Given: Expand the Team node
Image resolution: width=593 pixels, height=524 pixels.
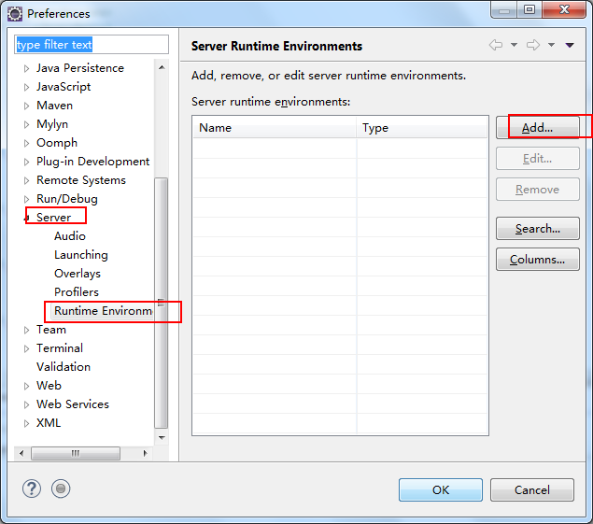Looking at the screenshot, I should [x=26, y=330].
